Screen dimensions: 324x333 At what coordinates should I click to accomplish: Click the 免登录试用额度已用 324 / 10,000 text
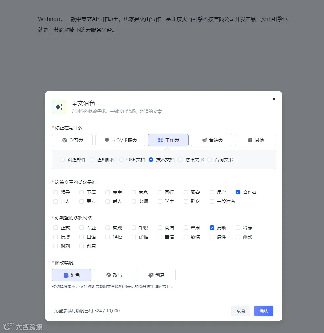(x=87, y=311)
